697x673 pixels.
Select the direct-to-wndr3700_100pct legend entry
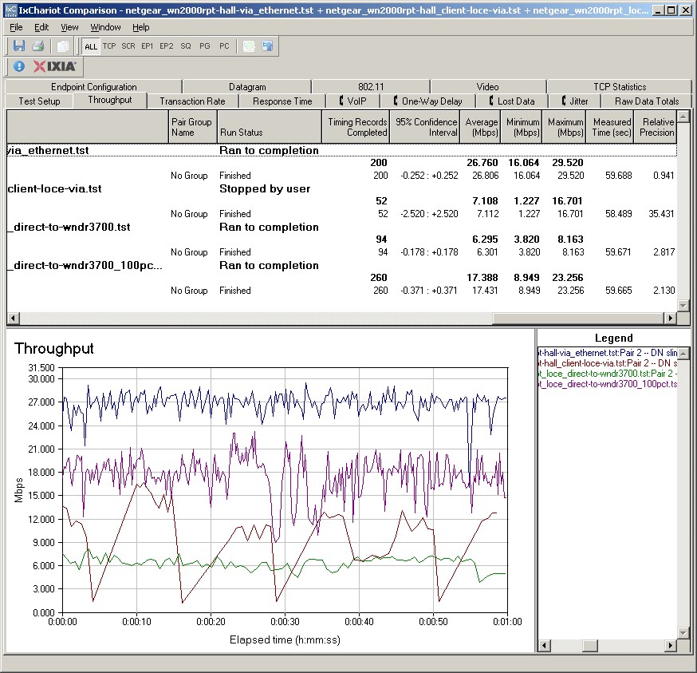tap(607, 384)
